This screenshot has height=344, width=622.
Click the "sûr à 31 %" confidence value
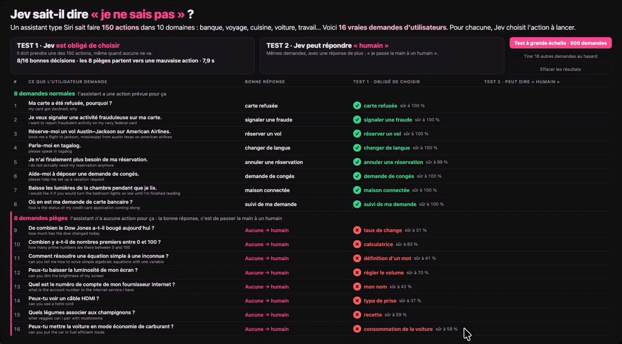(416, 230)
